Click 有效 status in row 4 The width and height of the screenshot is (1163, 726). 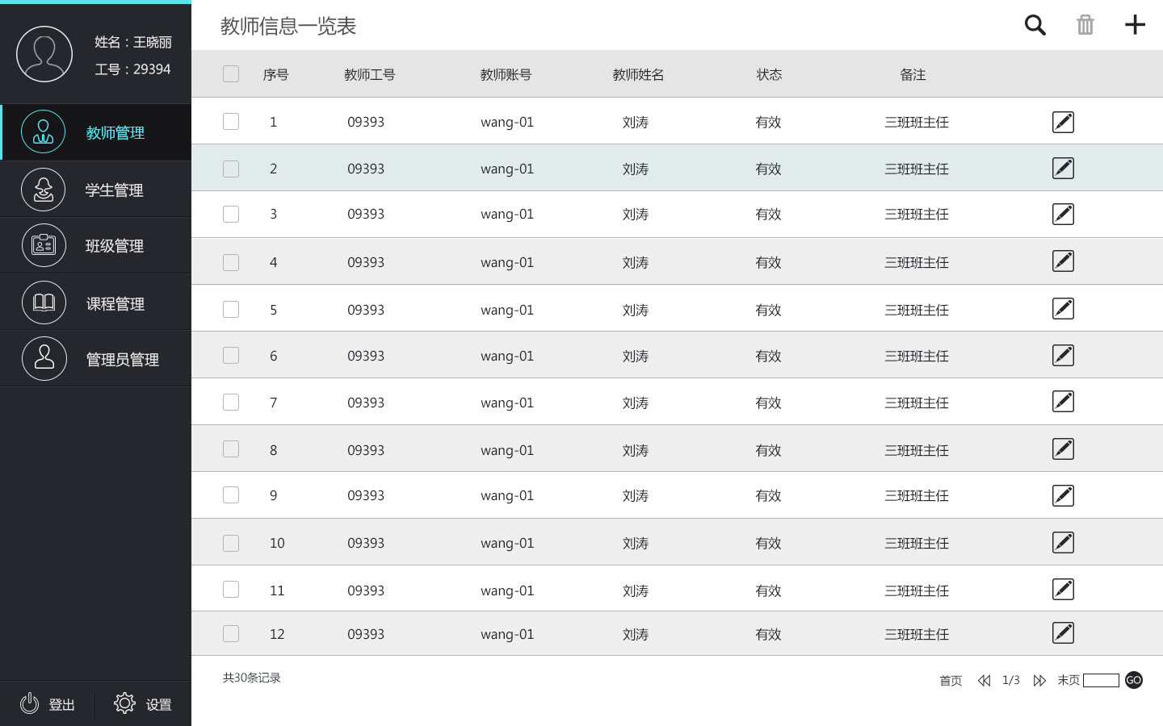click(768, 262)
